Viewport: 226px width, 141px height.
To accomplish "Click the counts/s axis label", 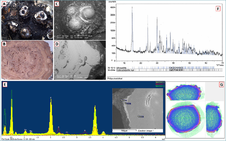I will point(113,2).
